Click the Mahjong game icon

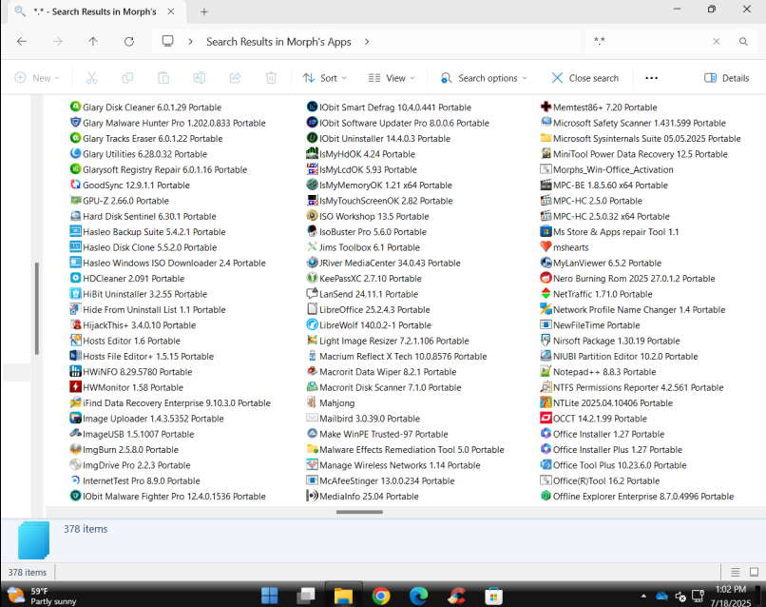[x=312, y=402]
